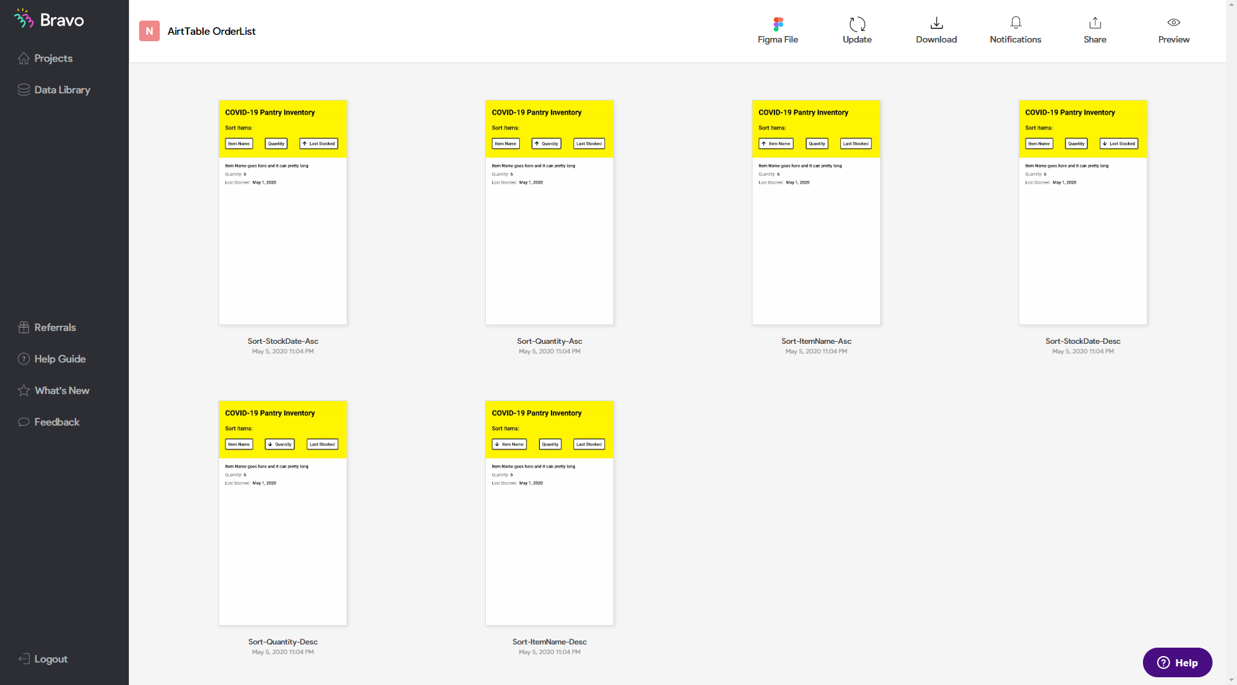Screen dimensions: 1237x685
Task: Open Projects in the sidebar
Action: point(53,59)
